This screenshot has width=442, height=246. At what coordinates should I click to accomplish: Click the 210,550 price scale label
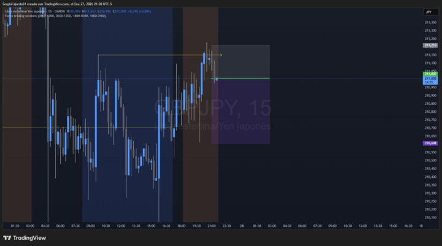pyautogui.click(x=430, y=152)
